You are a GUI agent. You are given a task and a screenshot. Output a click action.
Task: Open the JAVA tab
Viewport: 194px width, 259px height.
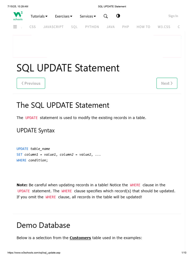111,27
